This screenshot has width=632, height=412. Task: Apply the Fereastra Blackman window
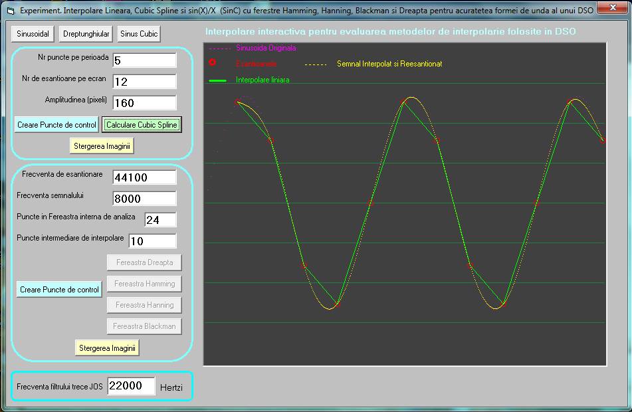(x=144, y=326)
